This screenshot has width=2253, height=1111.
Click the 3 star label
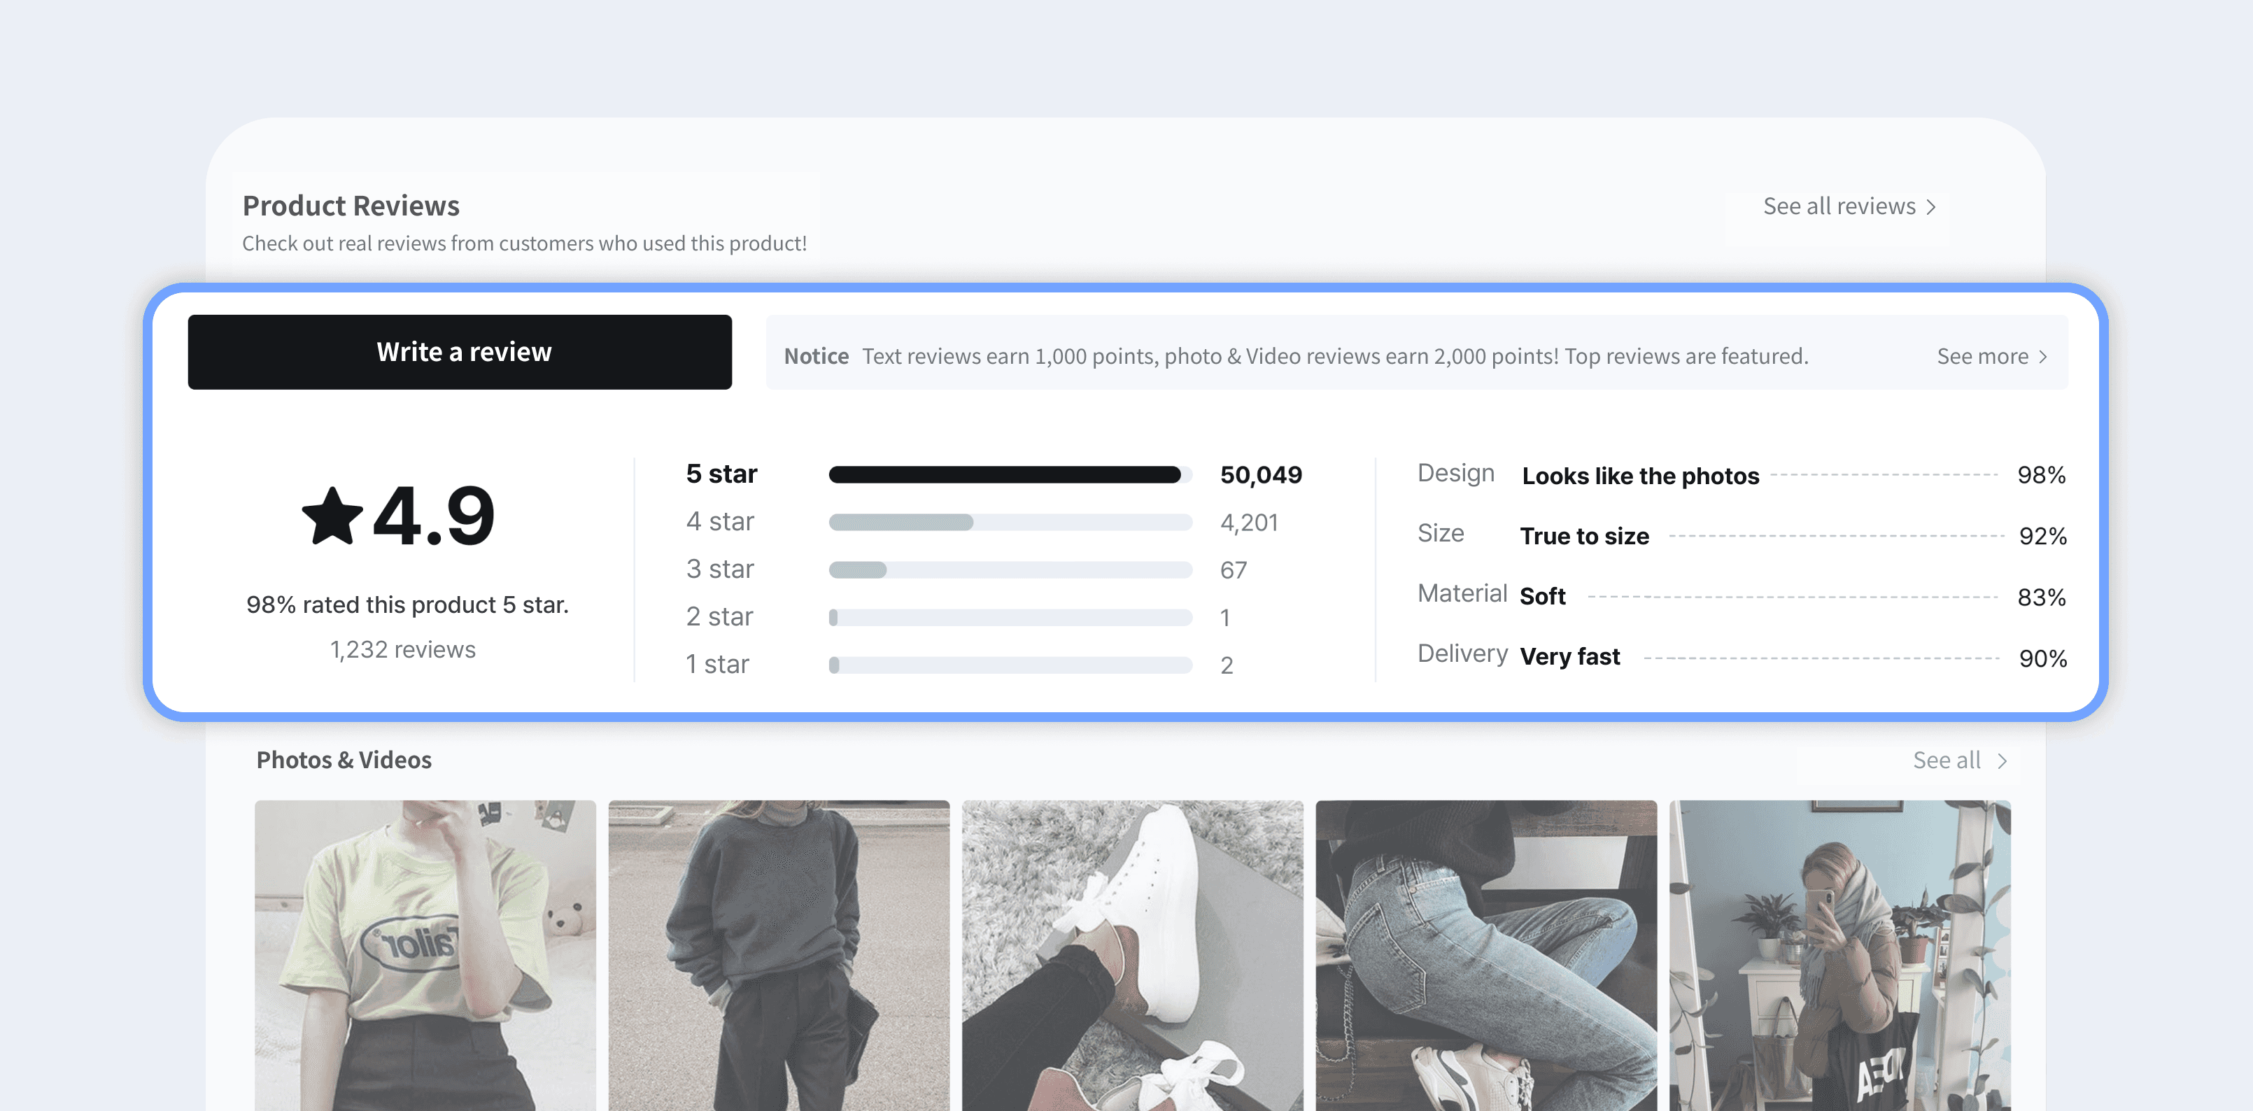pyautogui.click(x=720, y=569)
